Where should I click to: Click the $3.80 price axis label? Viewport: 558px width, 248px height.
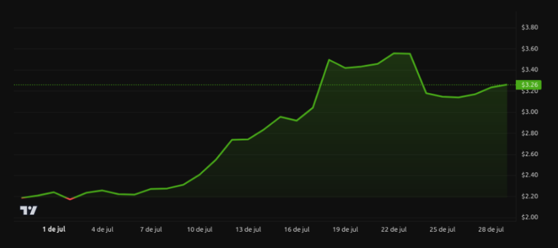tap(530, 28)
